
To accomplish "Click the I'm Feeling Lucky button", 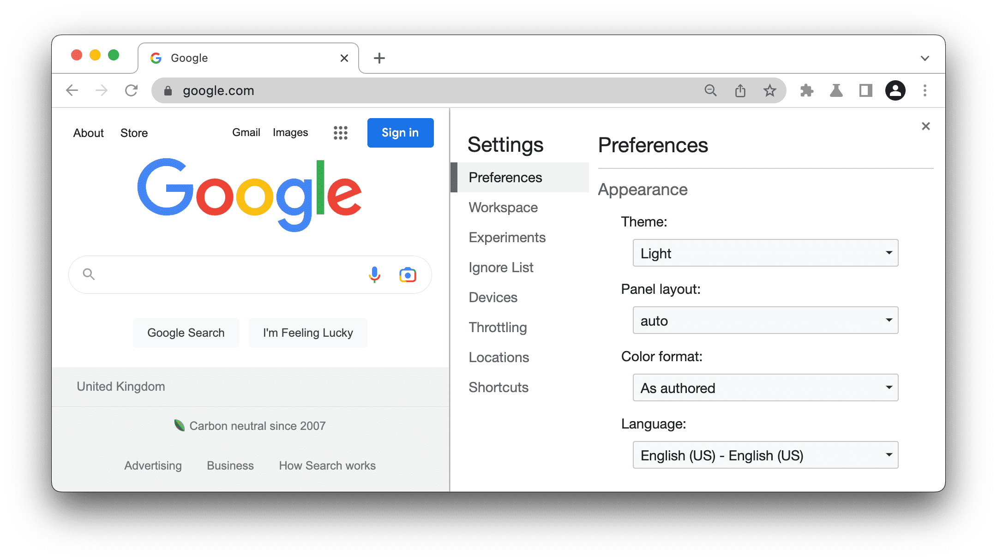I will point(307,333).
